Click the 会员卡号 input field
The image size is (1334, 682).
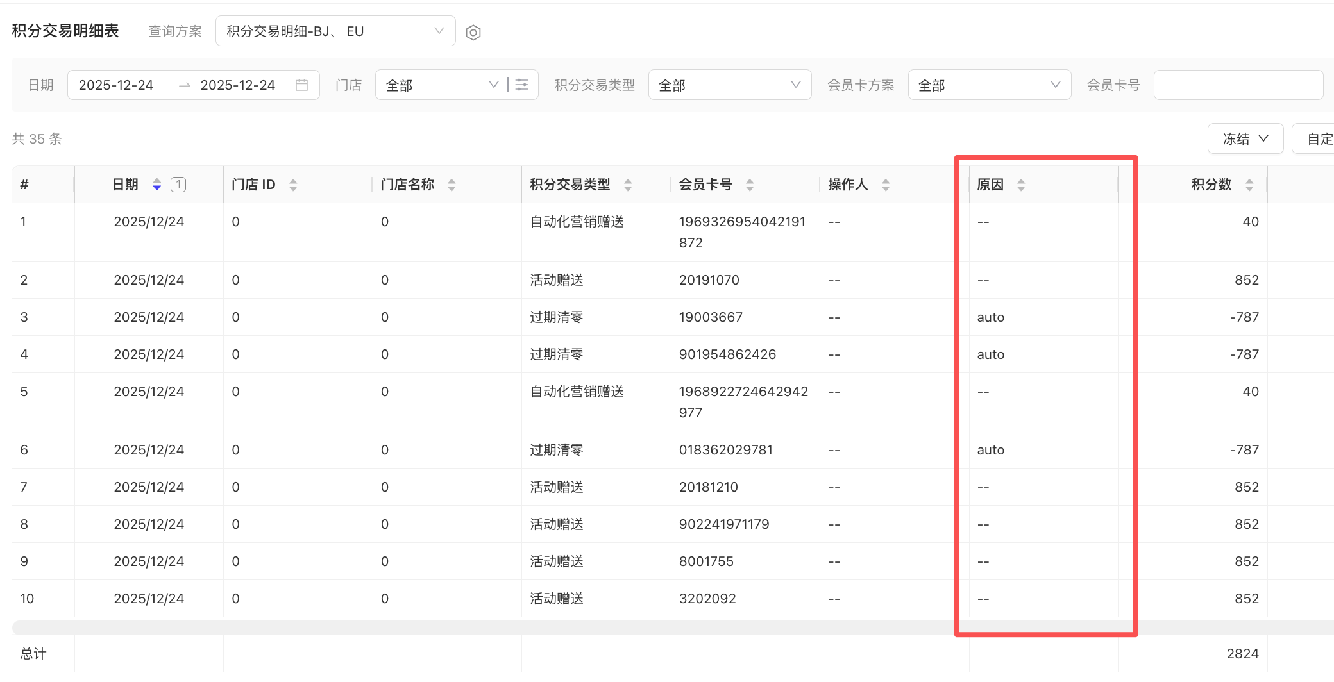(x=1238, y=85)
